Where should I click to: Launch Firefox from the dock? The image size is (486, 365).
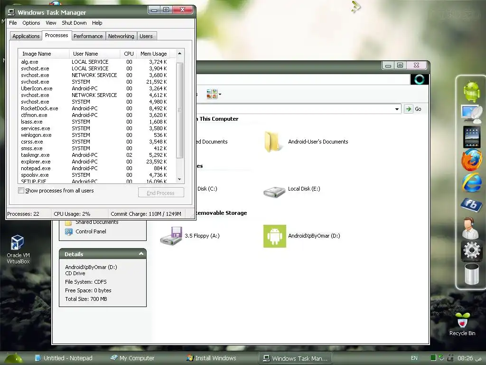(x=472, y=160)
